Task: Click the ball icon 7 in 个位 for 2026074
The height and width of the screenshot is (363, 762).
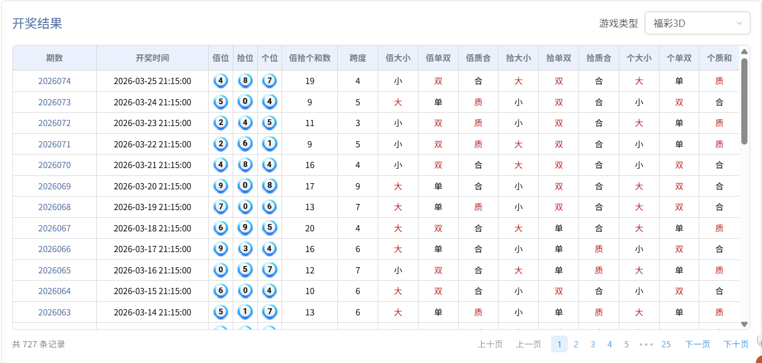Action: (x=269, y=81)
